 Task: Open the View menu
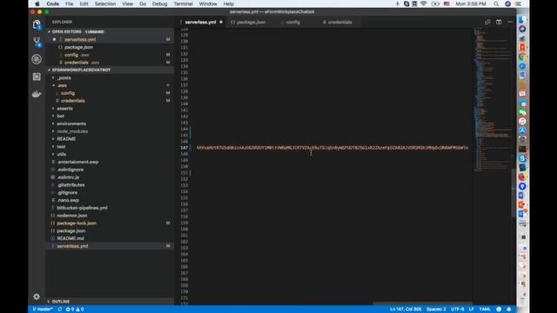click(x=128, y=3)
